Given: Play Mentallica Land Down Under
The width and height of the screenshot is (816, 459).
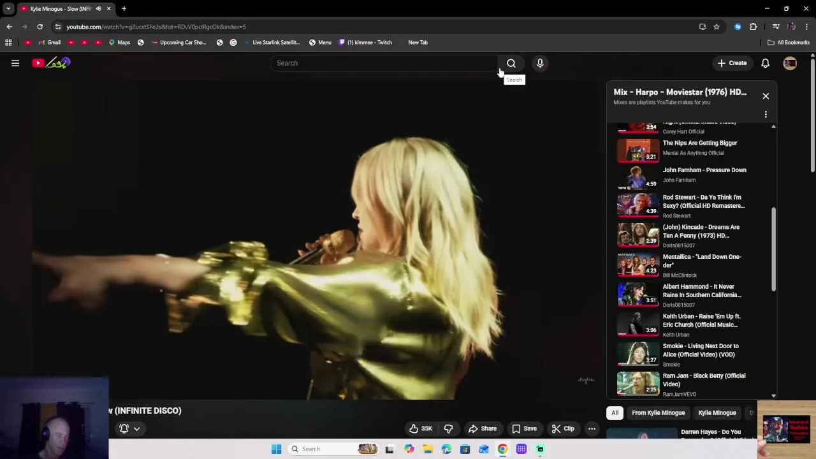Looking at the screenshot, I should [x=702, y=261].
